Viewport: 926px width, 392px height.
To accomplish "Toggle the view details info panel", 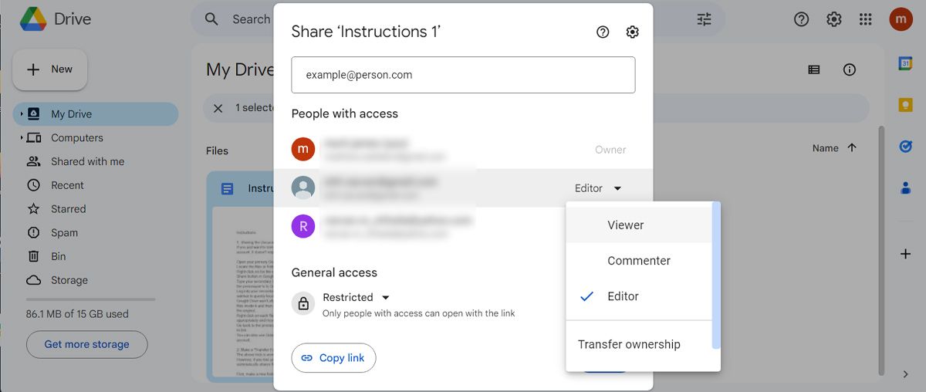I will [850, 69].
